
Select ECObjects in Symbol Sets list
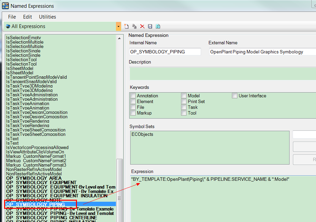tap(142, 134)
